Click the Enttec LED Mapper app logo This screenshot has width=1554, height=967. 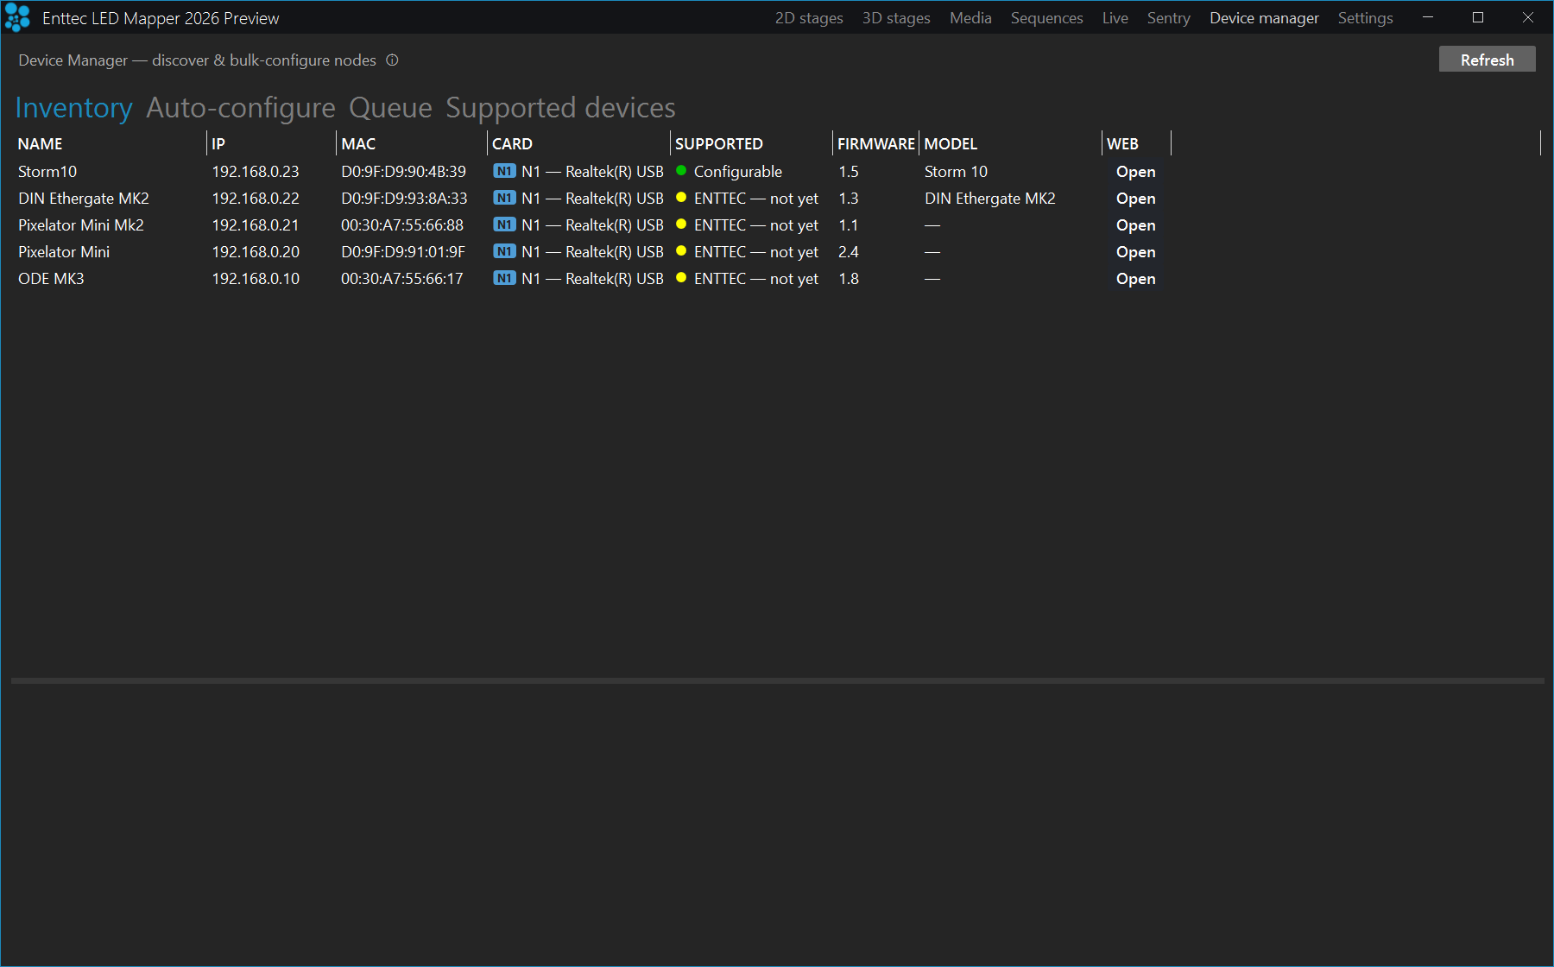(17, 18)
